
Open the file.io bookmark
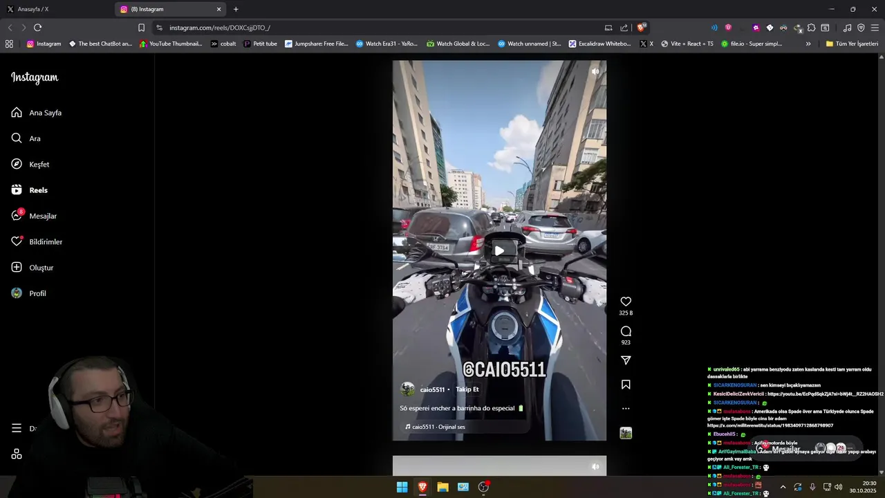pos(752,44)
